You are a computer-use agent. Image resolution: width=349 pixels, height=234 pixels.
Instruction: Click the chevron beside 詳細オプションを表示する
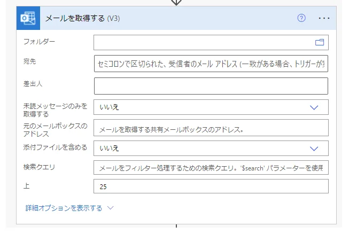pos(111,208)
